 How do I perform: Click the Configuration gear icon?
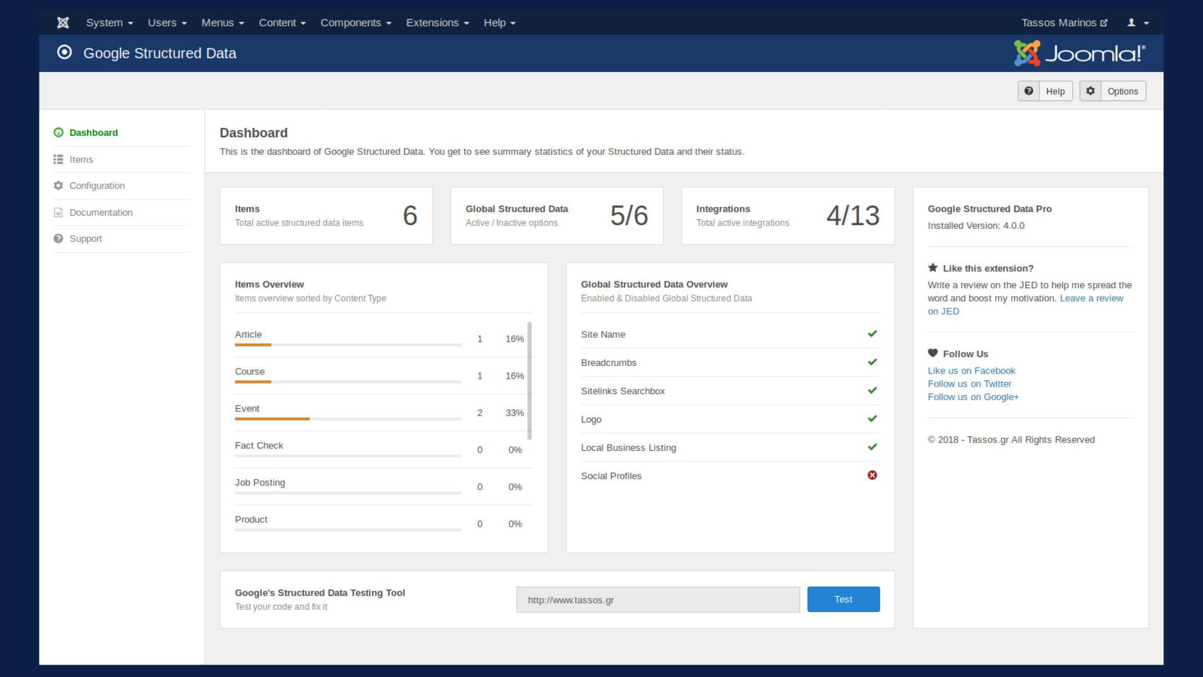[57, 185]
